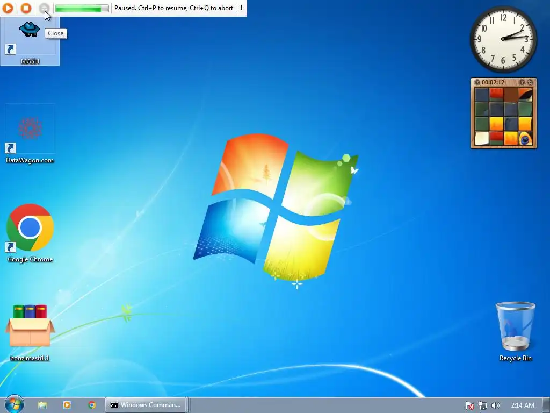The image size is (550, 413).
Task: Click the green macro progress bar
Action: (82, 8)
